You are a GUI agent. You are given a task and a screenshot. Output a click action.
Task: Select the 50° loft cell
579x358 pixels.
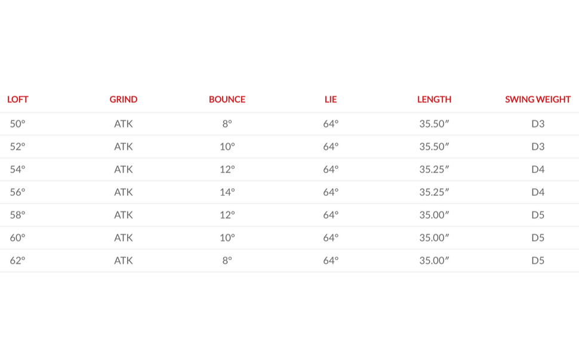[18, 124]
